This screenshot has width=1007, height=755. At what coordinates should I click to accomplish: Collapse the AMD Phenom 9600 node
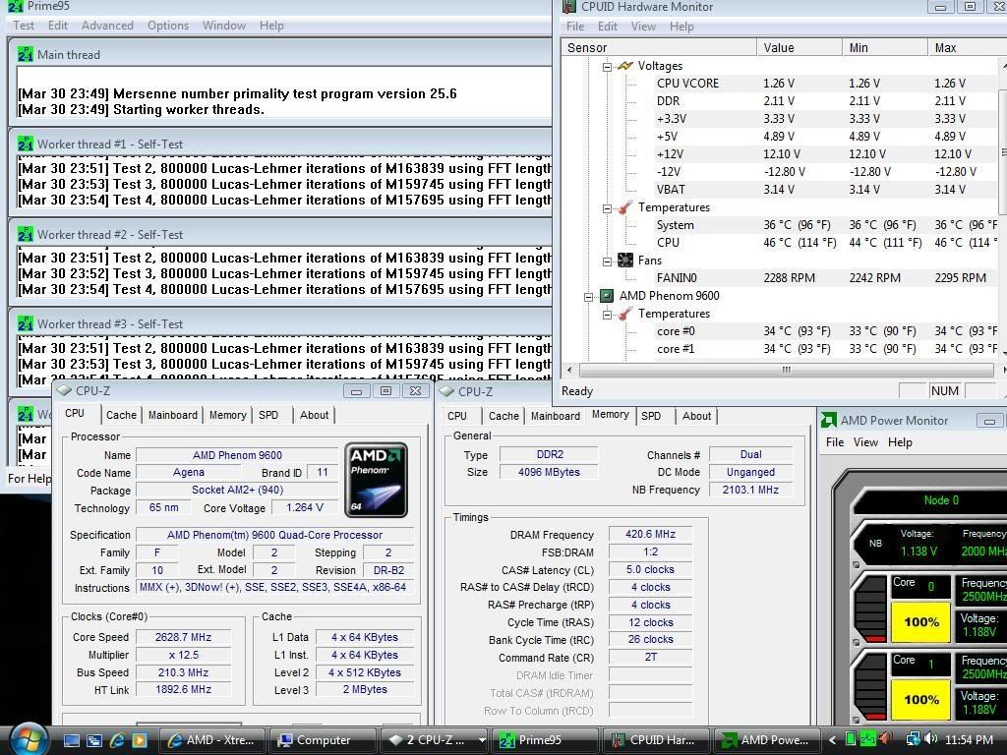588,296
